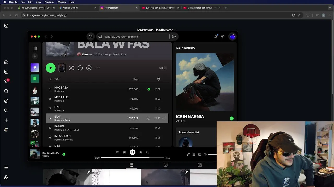Select PAPAPA track row

pos(107,128)
